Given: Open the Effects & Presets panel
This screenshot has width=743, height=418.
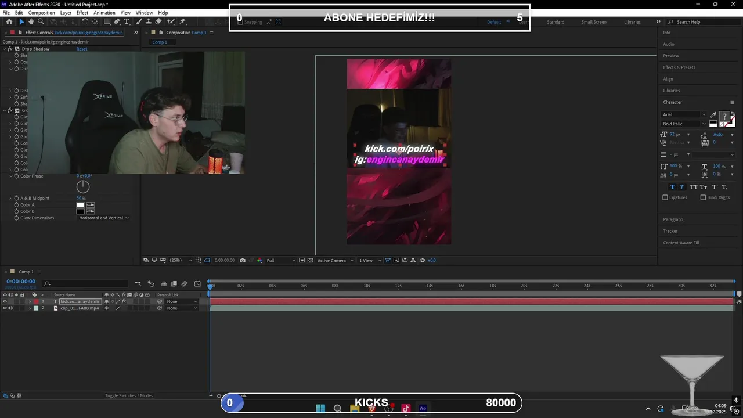Looking at the screenshot, I should (679, 67).
